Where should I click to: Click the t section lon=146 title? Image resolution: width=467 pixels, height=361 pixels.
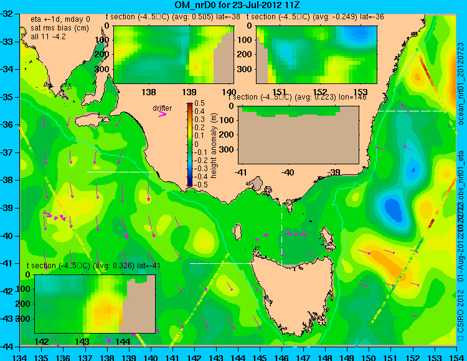(297, 97)
